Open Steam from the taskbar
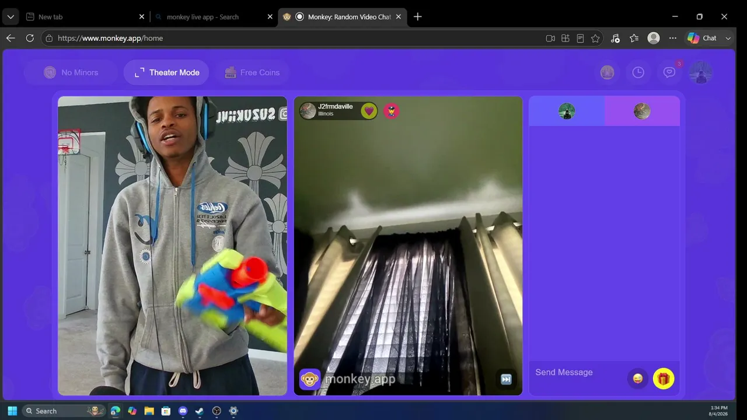The image size is (747, 420). click(200, 411)
